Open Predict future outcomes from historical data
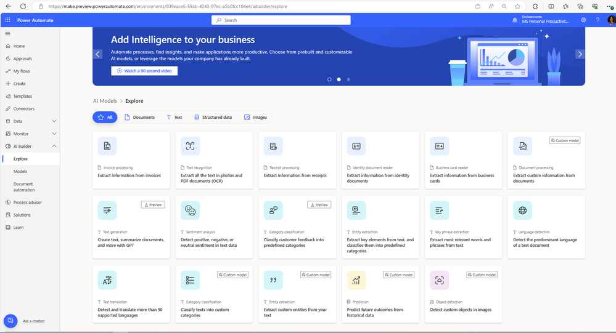 pos(380,294)
